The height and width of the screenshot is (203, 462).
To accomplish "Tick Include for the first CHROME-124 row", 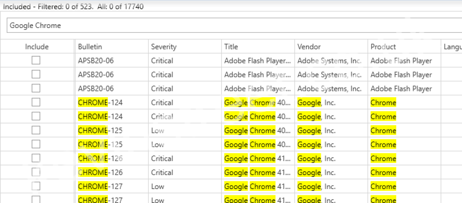I will 36,103.
